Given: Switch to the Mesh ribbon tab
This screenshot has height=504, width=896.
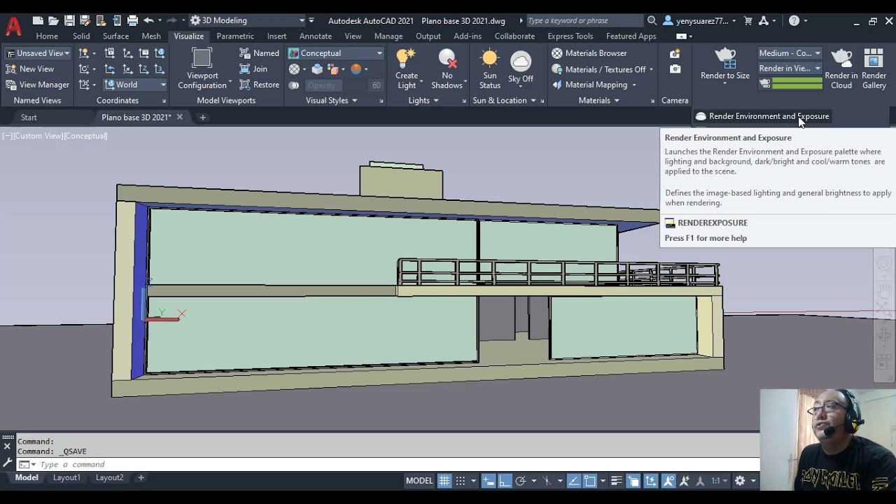Looking at the screenshot, I should (151, 36).
